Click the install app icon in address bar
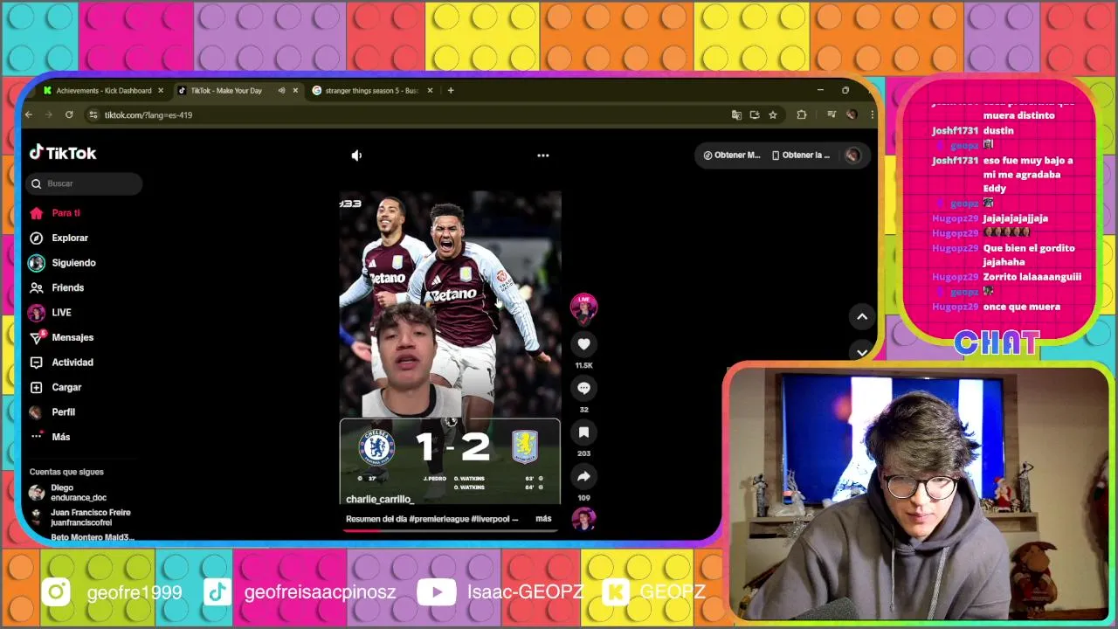 coord(755,114)
